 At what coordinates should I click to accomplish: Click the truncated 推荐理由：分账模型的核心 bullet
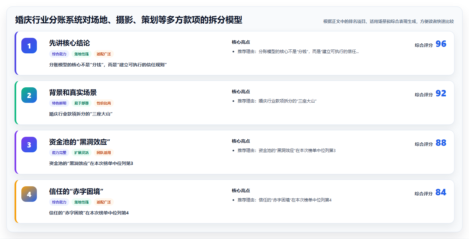point(298,51)
